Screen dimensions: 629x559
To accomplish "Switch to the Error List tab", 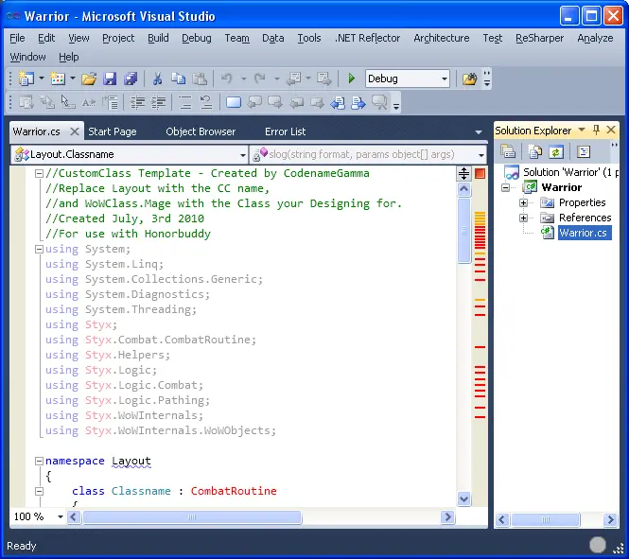I will (x=286, y=131).
